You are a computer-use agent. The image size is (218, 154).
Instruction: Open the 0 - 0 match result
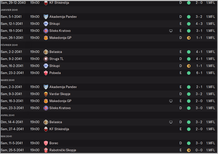click(199, 150)
